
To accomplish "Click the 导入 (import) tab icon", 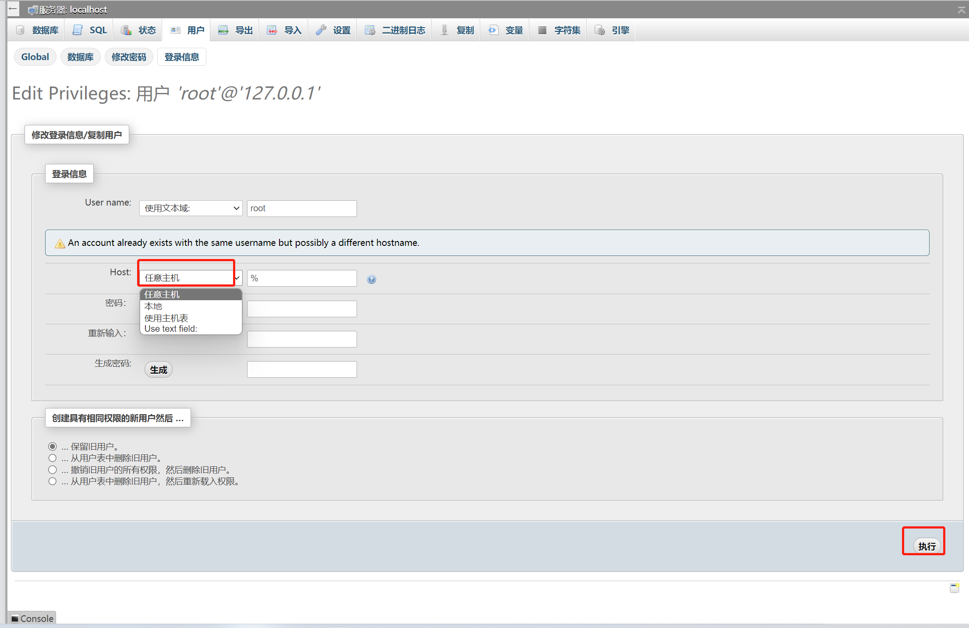I will click(x=272, y=30).
